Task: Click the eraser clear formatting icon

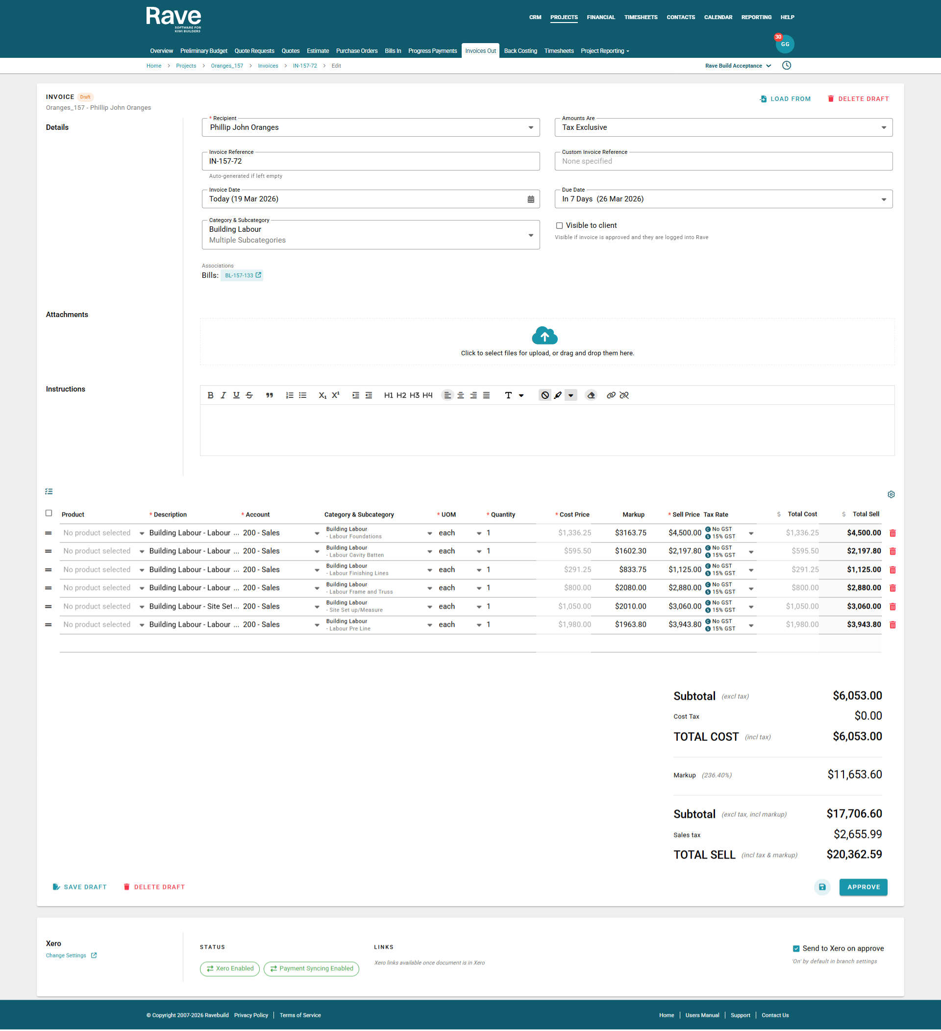Action: [591, 395]
